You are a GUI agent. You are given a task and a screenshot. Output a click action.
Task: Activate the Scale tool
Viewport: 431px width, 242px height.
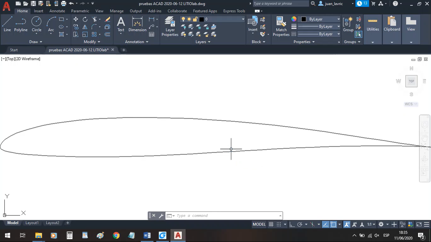85,34
